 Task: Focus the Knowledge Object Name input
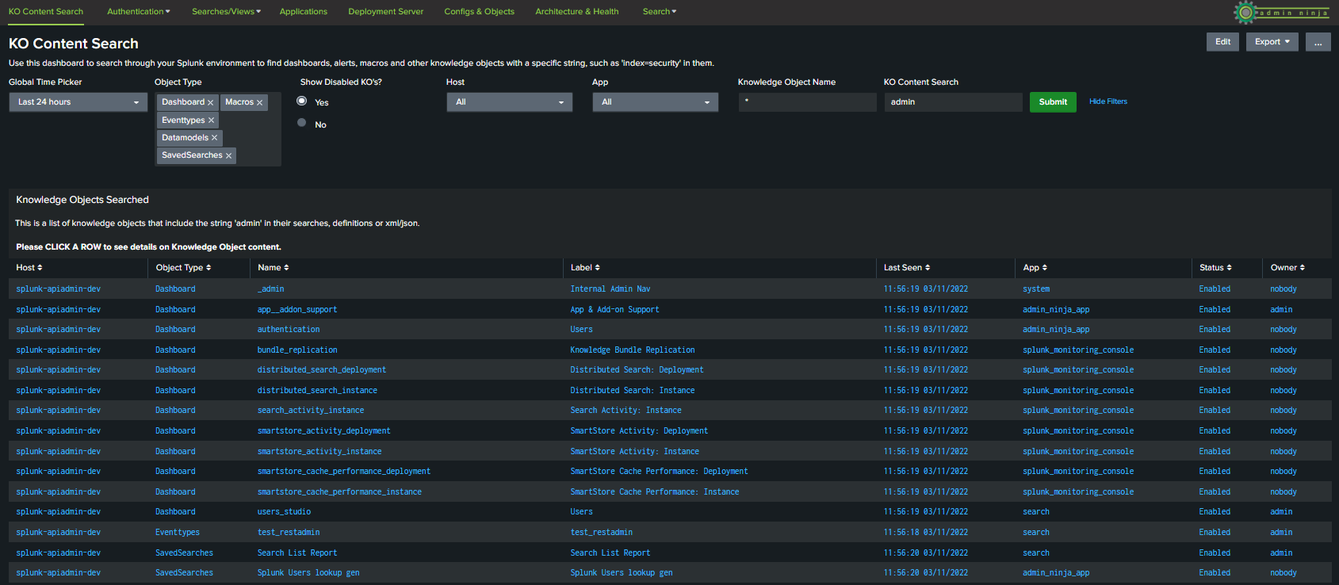807,102
